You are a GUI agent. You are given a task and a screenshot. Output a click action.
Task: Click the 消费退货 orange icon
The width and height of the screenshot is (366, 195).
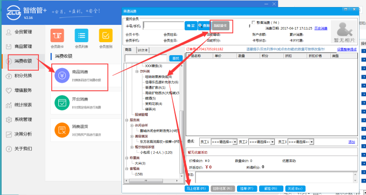pyautogui.click(x=62, y=130)
